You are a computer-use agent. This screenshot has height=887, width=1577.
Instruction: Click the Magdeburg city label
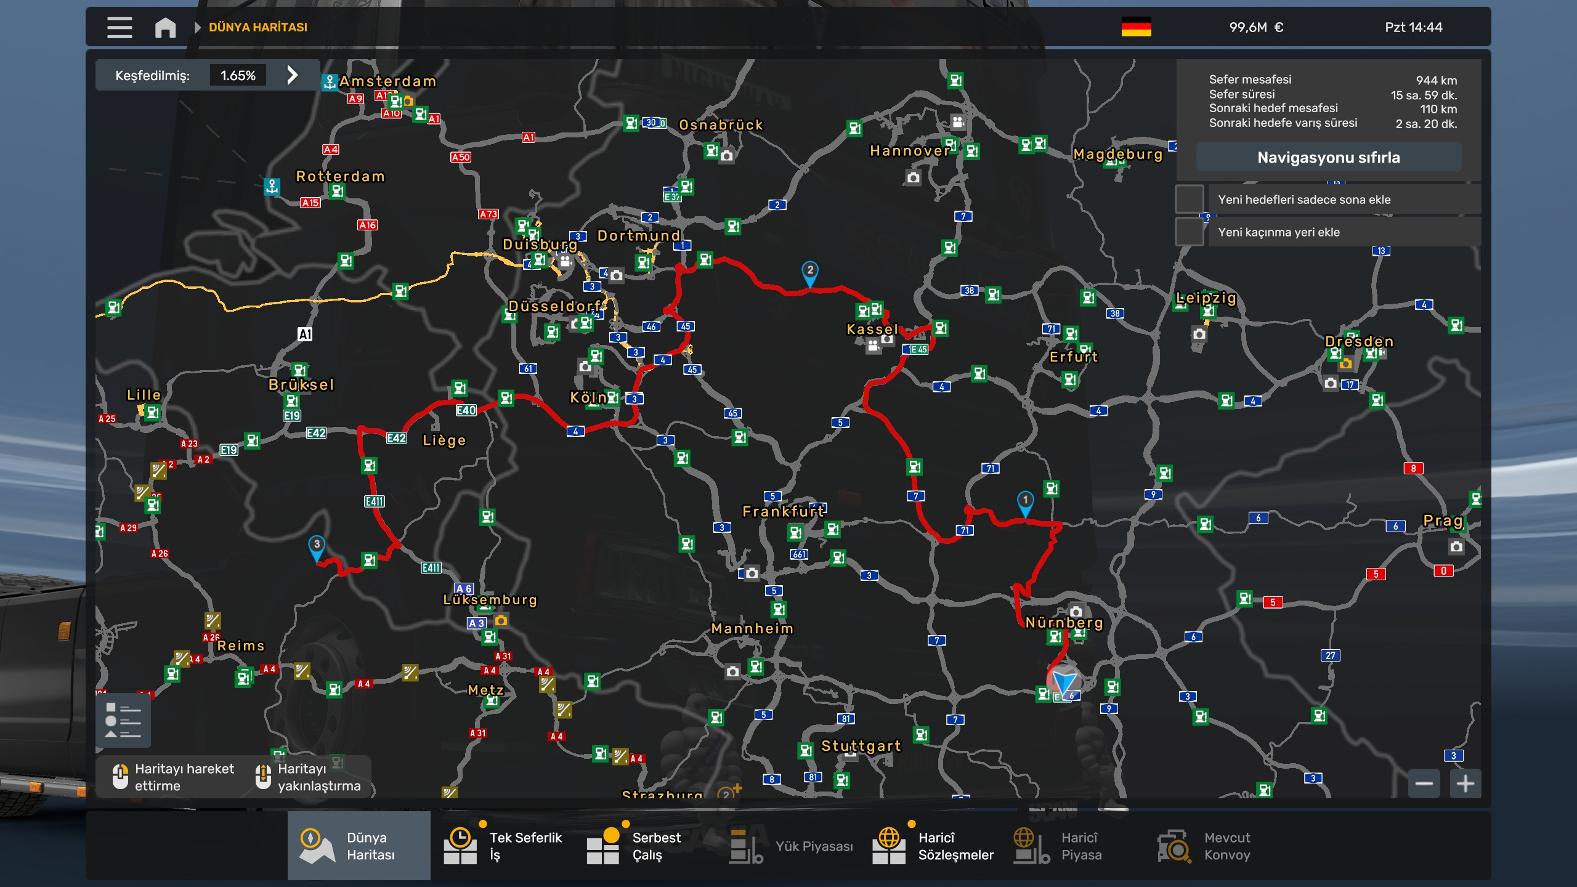1118,154
